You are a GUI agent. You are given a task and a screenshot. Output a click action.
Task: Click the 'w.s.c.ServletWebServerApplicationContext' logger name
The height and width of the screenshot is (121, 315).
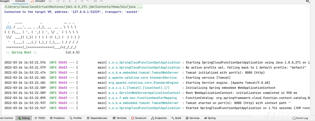pyautogui.click(x=144, y=93)
